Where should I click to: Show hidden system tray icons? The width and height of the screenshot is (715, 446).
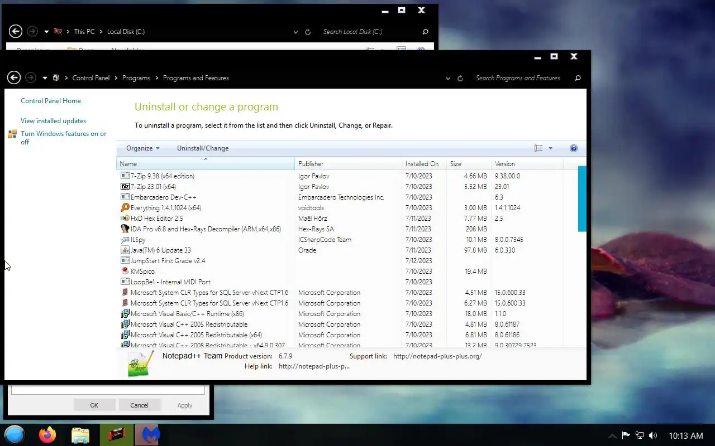coord(612,435)
